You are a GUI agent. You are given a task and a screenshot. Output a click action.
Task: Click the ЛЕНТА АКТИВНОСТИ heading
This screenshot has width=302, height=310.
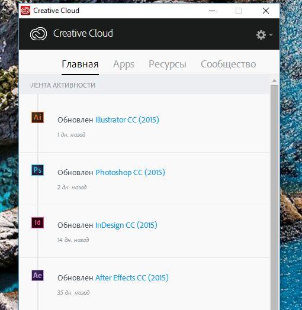pos(63,85)
